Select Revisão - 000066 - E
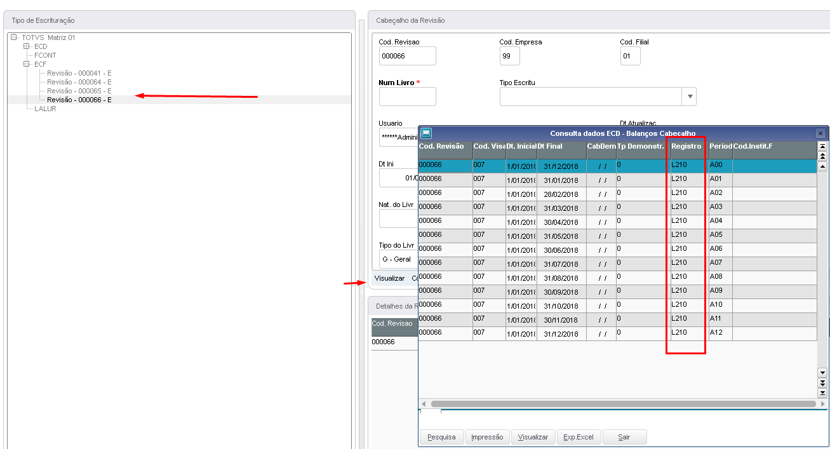Viewport: 830px width, 449px height. 79,100
